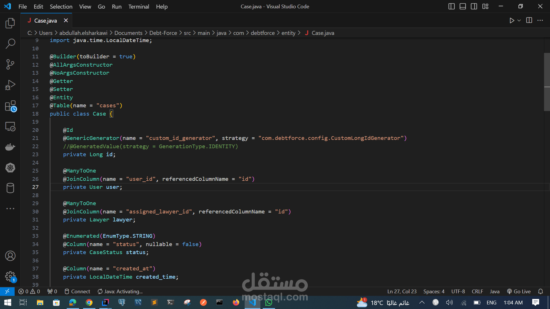Open the Search view icon
The height and width of the screenshot is (309, 550).
(10, 44)
